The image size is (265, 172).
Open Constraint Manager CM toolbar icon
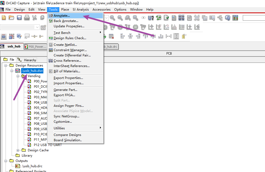click(x=235, y=17)
